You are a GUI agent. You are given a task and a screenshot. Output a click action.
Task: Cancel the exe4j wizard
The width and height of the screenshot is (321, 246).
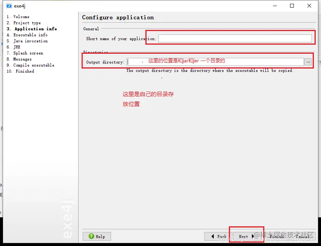(302, 237)
